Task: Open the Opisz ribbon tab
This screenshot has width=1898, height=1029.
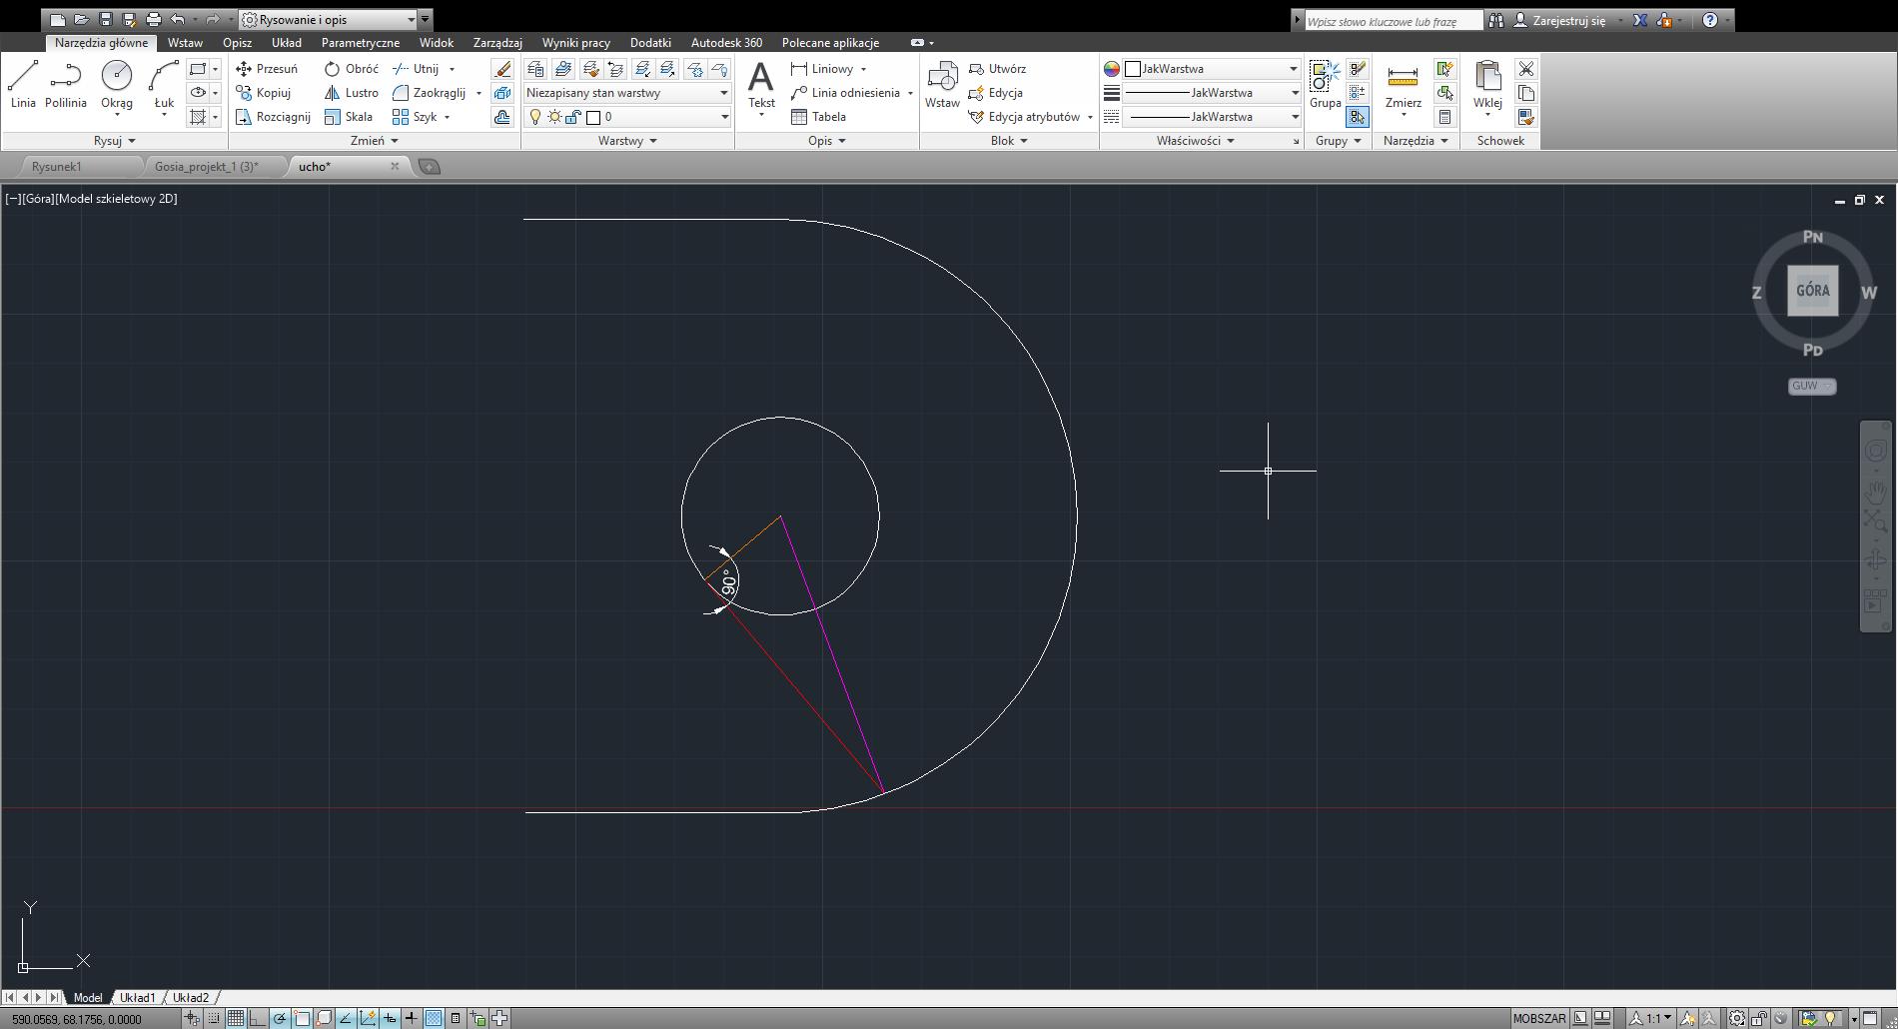Action: pos(237,43)
